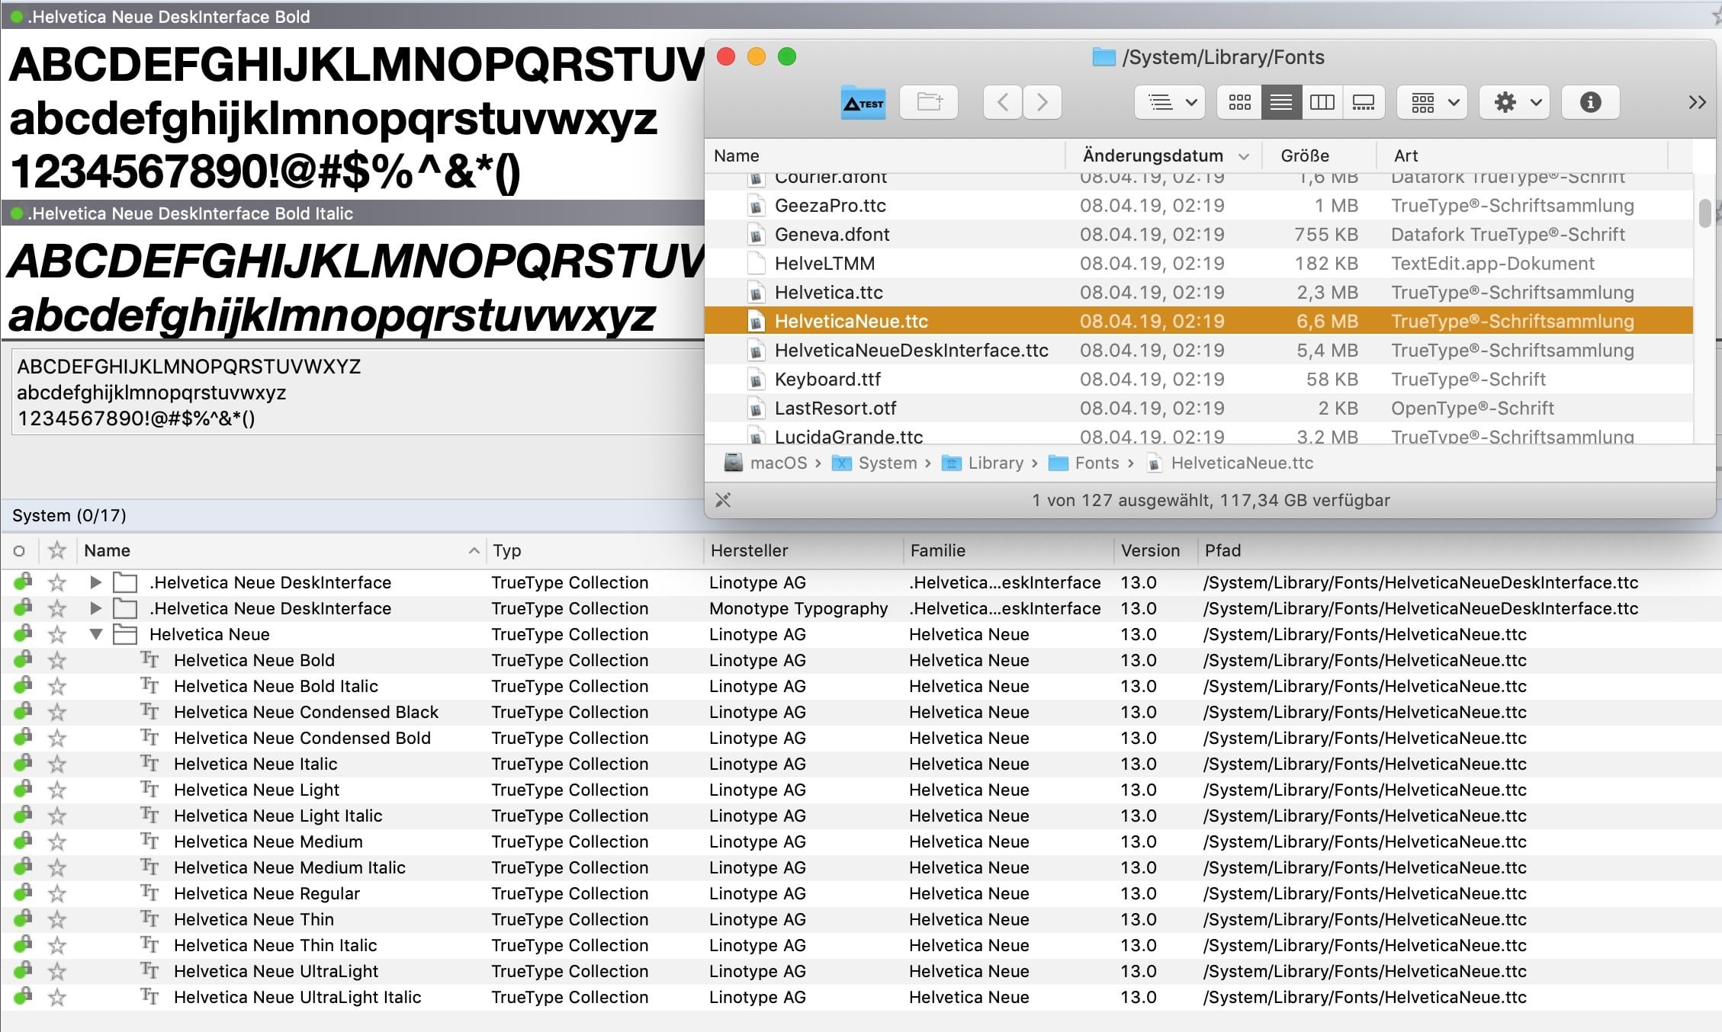This screenshot has height=1032, width=1722.
Task: Open the TEST folder toolbar icon in Finder
Action: click(863, 102)
